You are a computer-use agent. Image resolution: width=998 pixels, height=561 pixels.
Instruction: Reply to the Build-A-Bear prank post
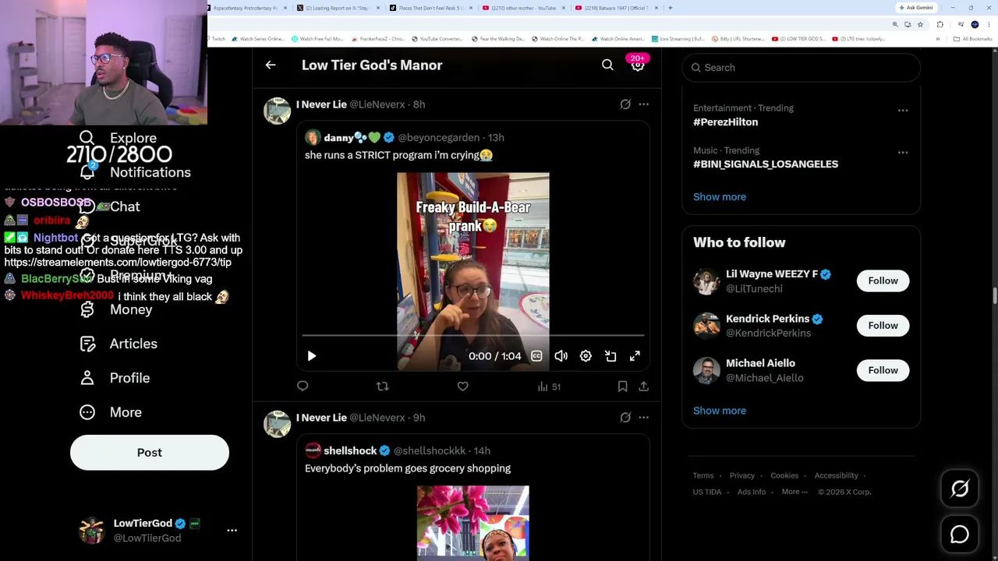tap(303, 386)
